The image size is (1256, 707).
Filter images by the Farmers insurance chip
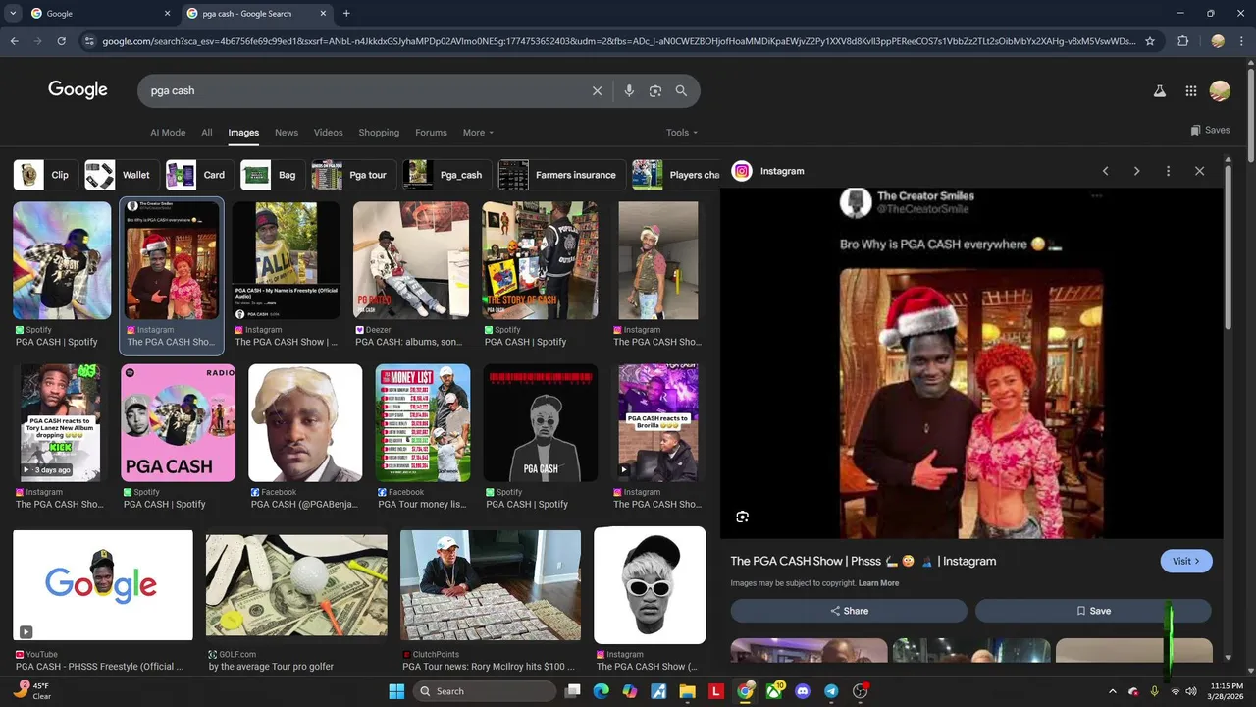pos(561,175)
